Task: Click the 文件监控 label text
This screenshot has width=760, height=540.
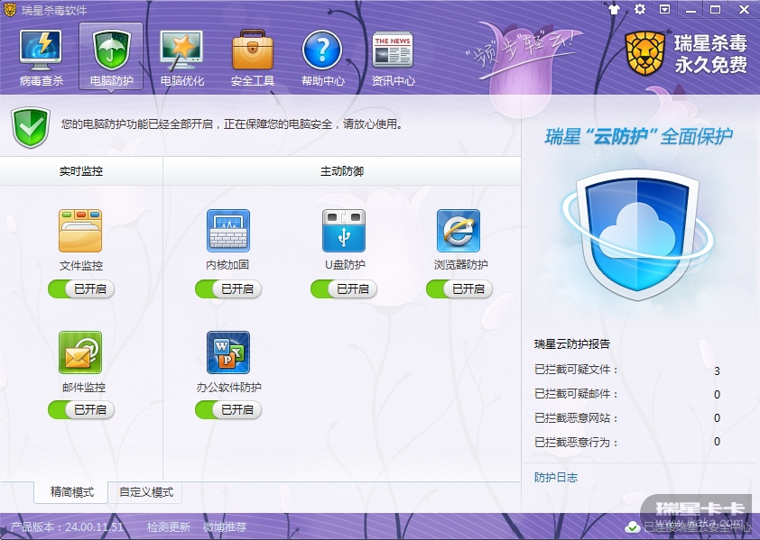Action: point(81,265)
